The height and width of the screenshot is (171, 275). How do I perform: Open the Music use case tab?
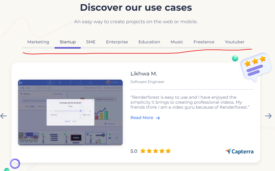pos(177,42)
